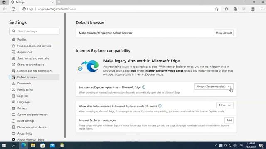The image size is (266, 149).
Task: Open Edge settings and more menu
Action: pyautogui.click(x=262, y=9)
